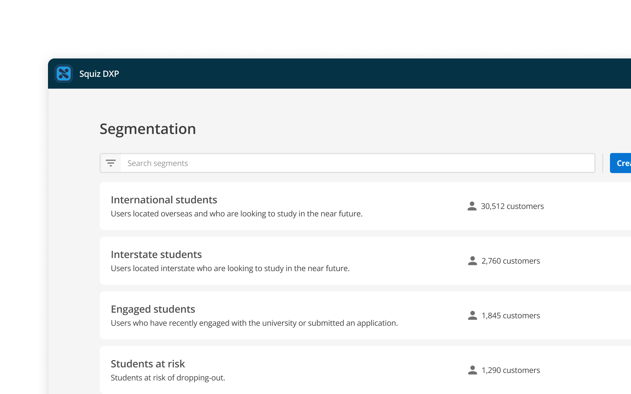Click Engaged students description text
Viewport: 631px width, 394px height.
click(x=254, y=323)
